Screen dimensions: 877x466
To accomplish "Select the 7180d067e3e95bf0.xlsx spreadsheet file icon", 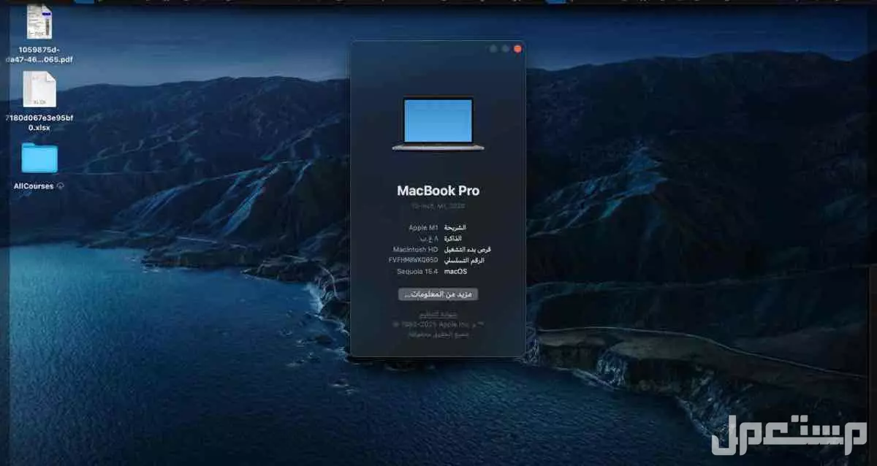I will (39, 90).
